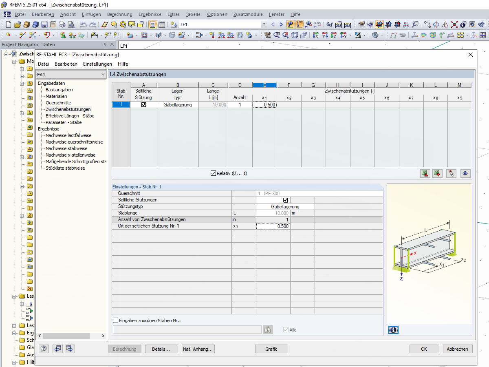The width and height of the screenshot is (489, 367).
Task: Click the Abbrechen button
Action: (458, 349)
